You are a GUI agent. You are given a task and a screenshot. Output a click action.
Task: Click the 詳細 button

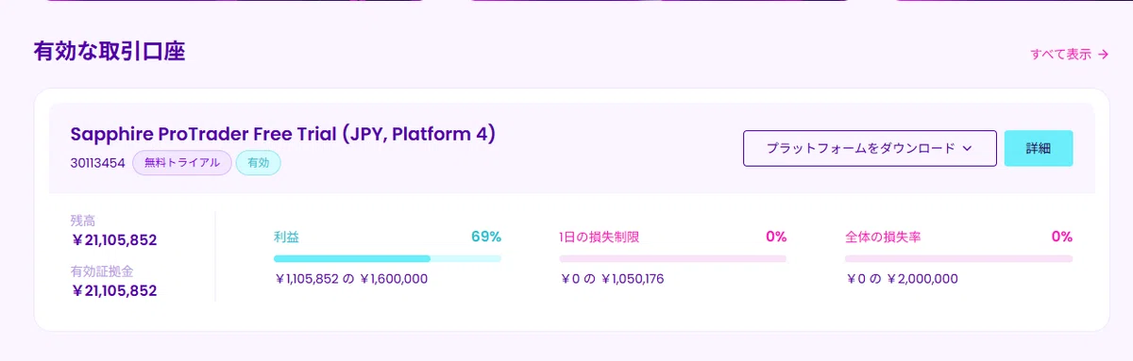pyautogui.click(x=1038, y=148)
